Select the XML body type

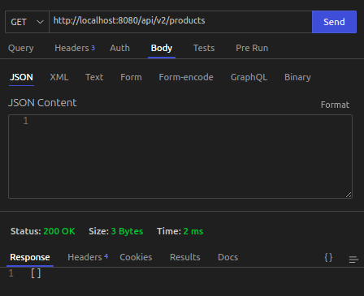pyautogui.click(x=59, y=77)
